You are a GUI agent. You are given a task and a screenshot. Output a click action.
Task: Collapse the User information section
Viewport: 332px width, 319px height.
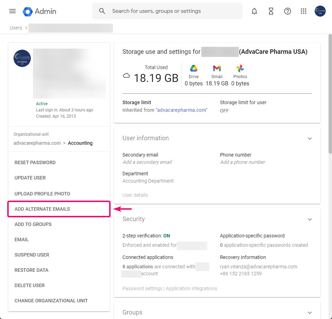pos(309,138)
